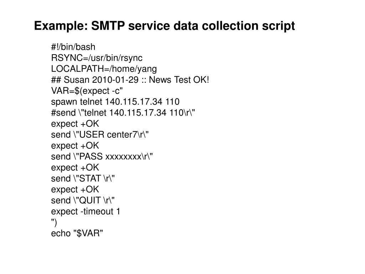
Task: Select the echo "$VAR" line
Action: tap(77, 234)
